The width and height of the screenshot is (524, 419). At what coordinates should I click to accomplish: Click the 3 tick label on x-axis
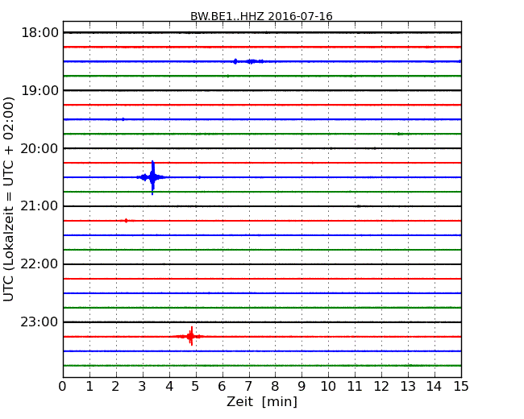[143, 387]
